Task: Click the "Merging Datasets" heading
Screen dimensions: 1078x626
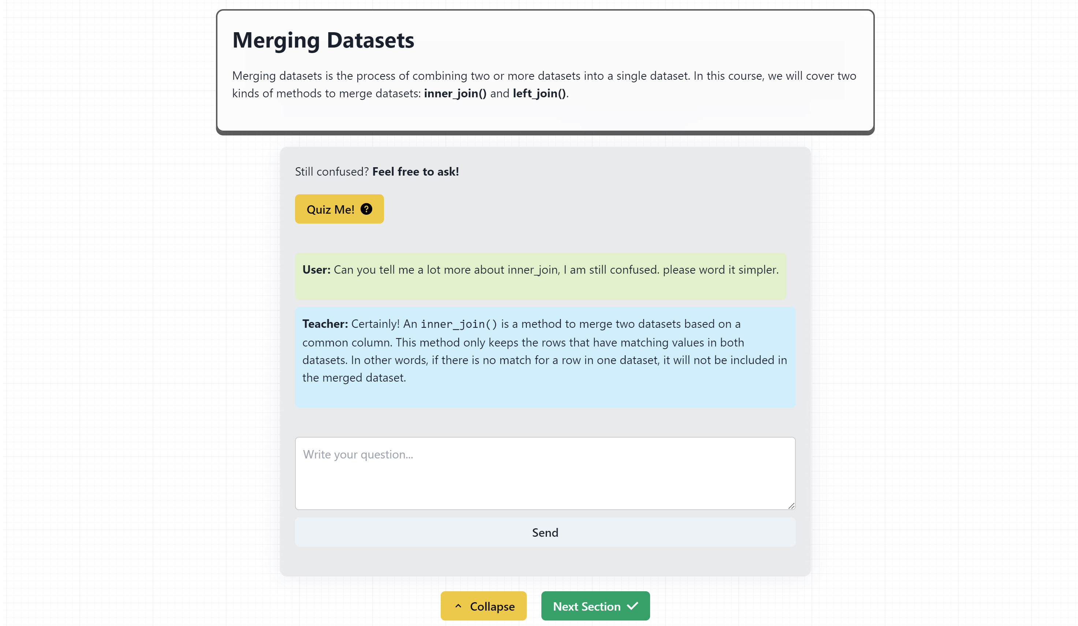Action: (x=323, y=40)
